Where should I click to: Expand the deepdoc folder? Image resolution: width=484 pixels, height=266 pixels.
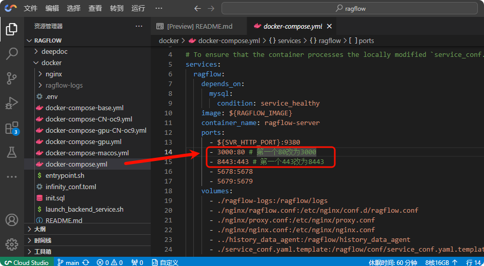54,51
